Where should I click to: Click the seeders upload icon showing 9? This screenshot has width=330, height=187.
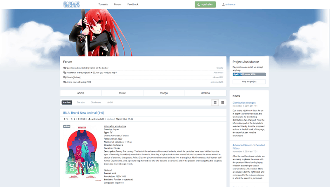click(x=65, y=119)
